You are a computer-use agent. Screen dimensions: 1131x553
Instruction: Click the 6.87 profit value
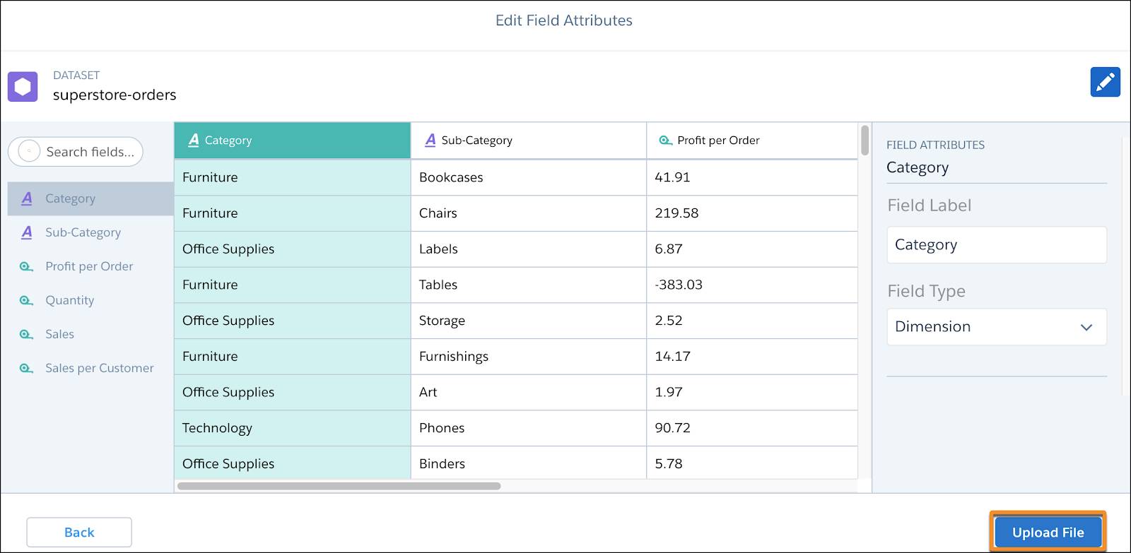click(669, 249)
